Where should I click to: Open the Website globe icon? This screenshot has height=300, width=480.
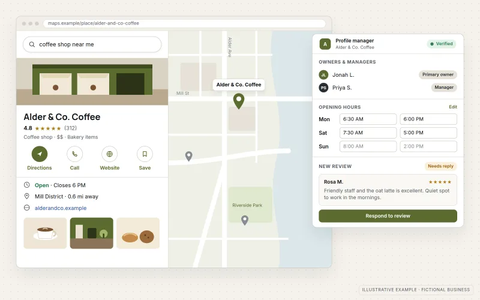[110, 154]
